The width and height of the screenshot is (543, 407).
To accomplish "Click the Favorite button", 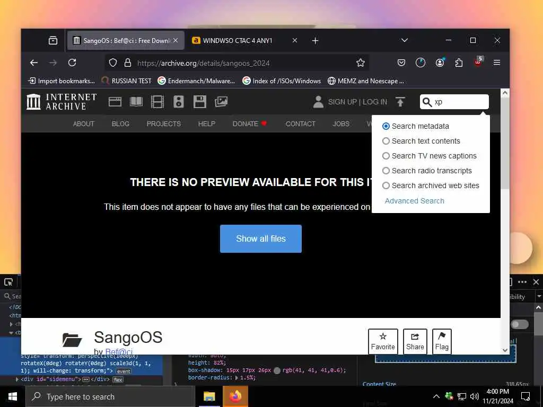I will (x=383, y=341).
